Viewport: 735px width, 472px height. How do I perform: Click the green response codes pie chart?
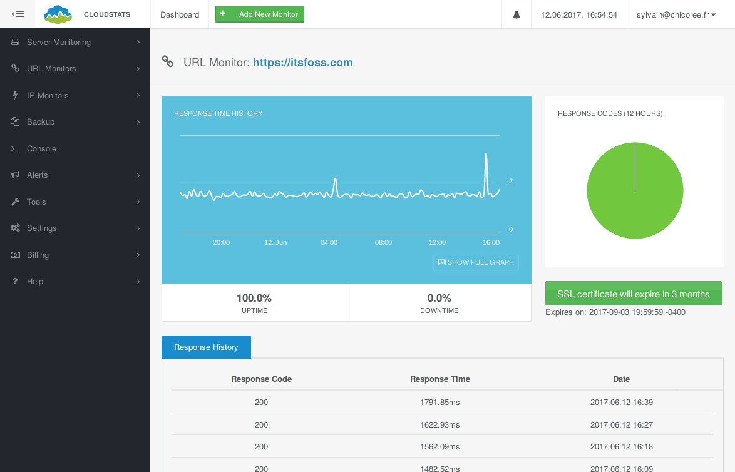pyautogui.click(x=635, y=191)
